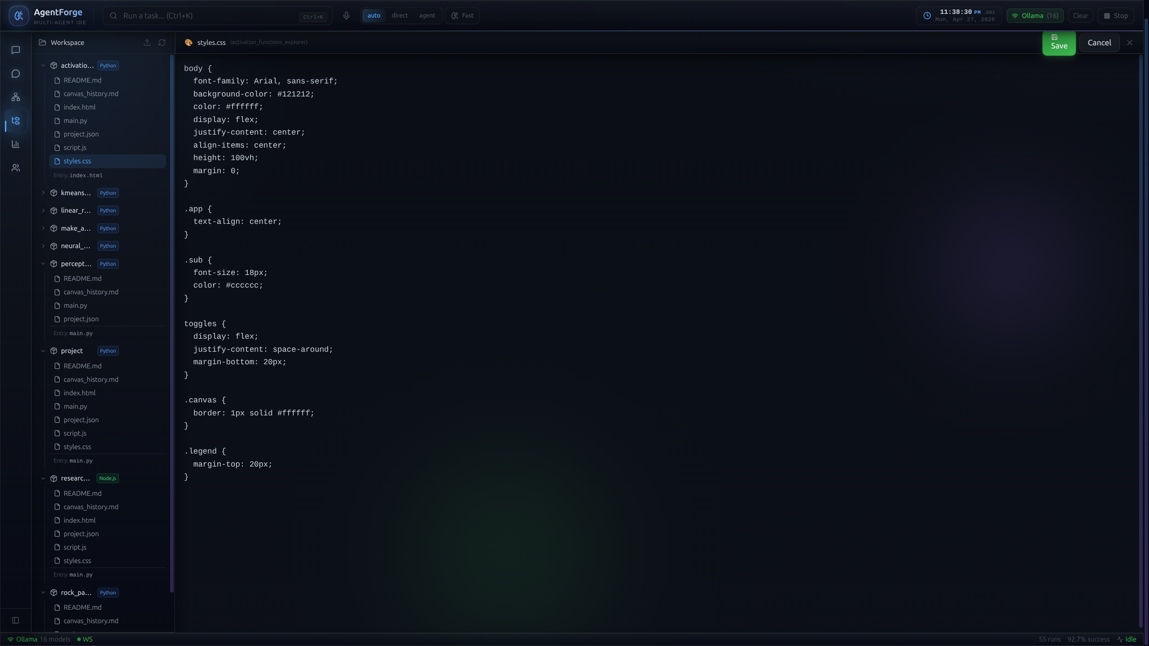
Task: Open project.json in the project folder
Action: pyautogui.click(x=108, y=420)
